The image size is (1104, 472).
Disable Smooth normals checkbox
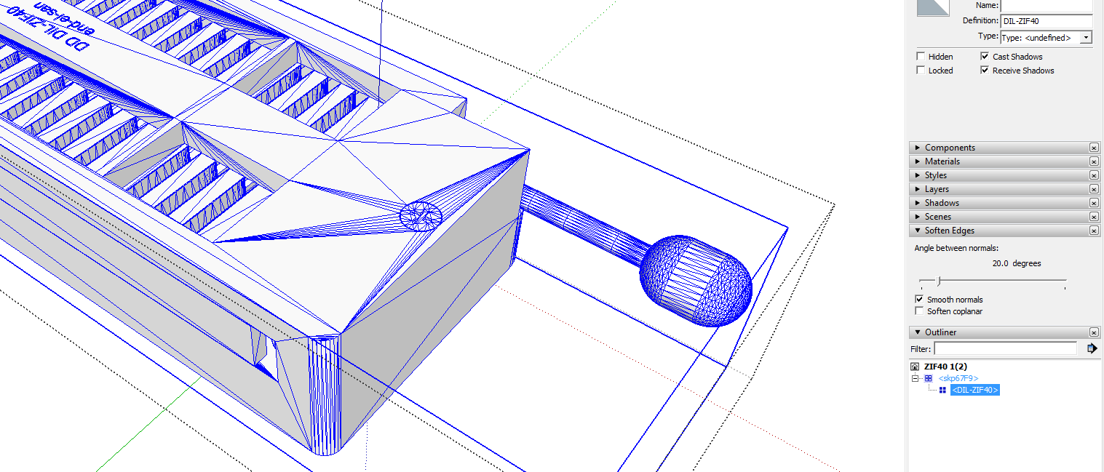coord(920,300)
